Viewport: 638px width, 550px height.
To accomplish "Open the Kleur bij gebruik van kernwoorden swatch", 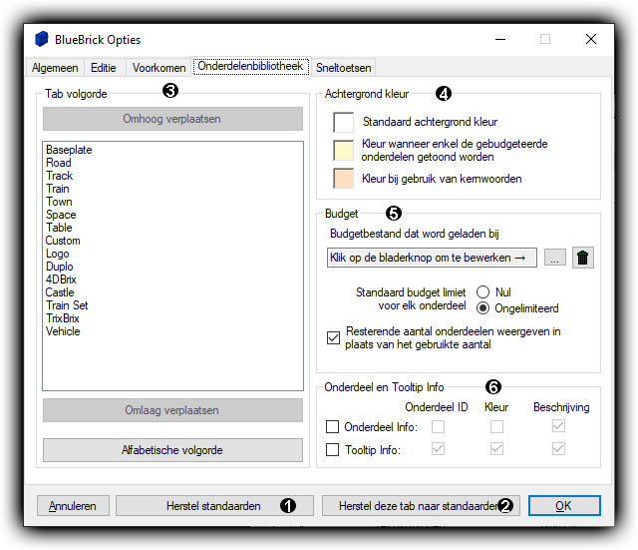I will point(343,178).
